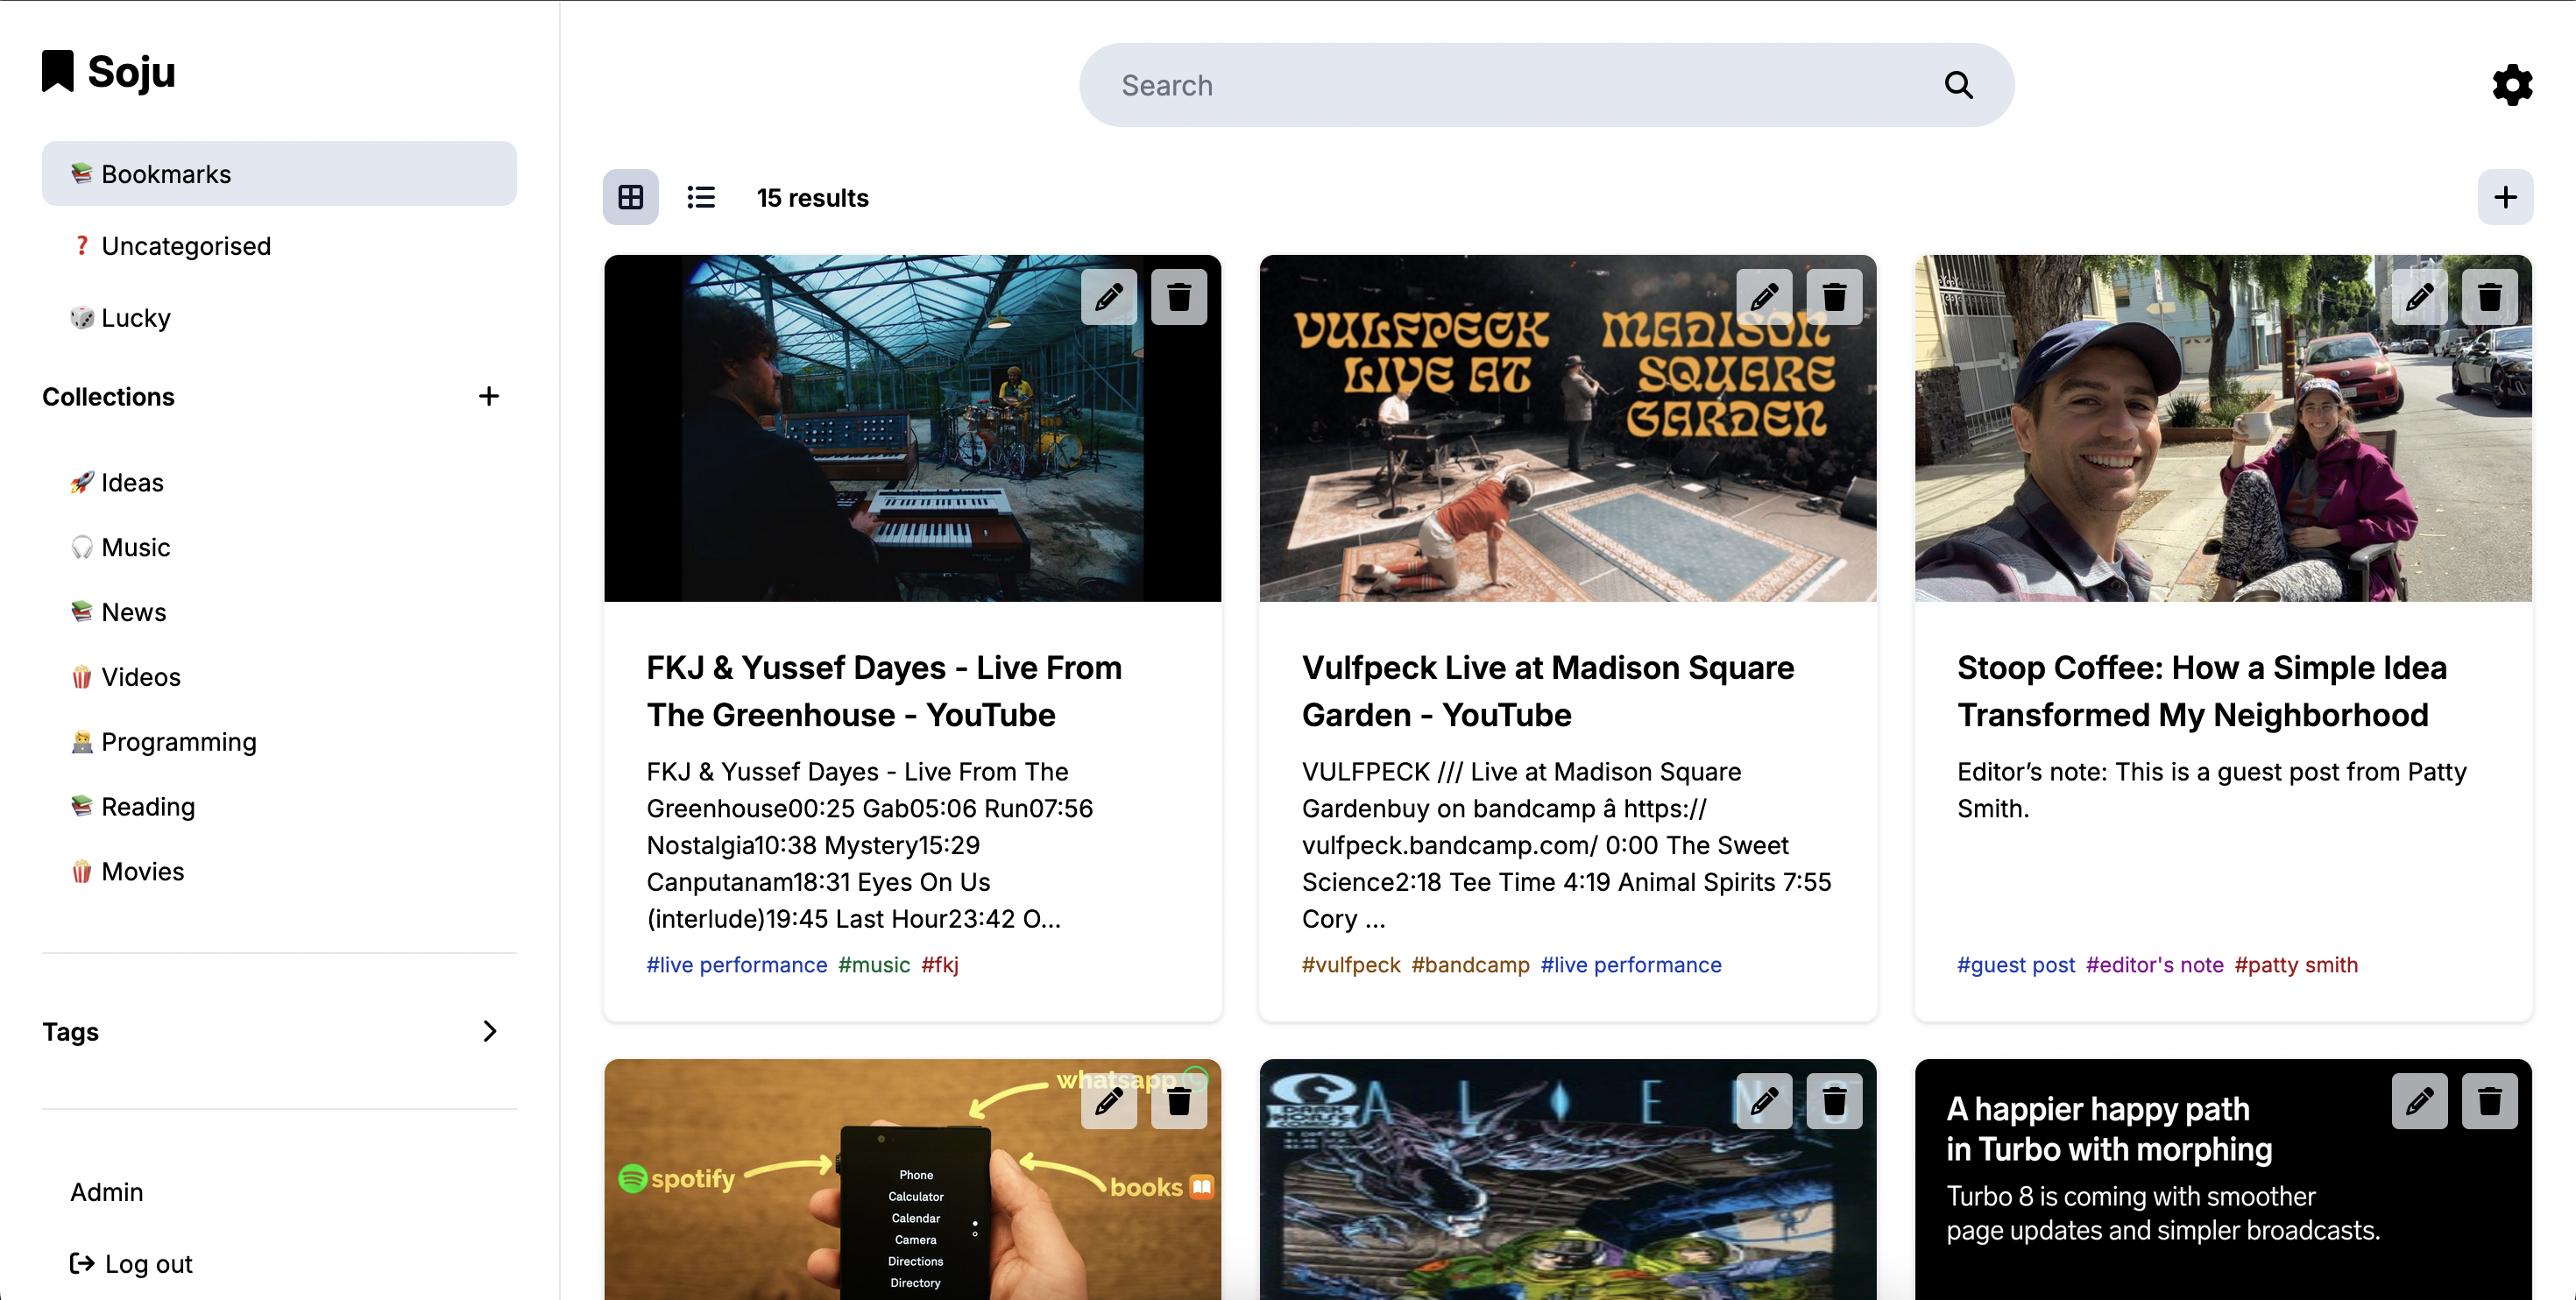
Task: Delete the FKJ & Yussef Dayes bookmark
Action: tap(1179, 297)
